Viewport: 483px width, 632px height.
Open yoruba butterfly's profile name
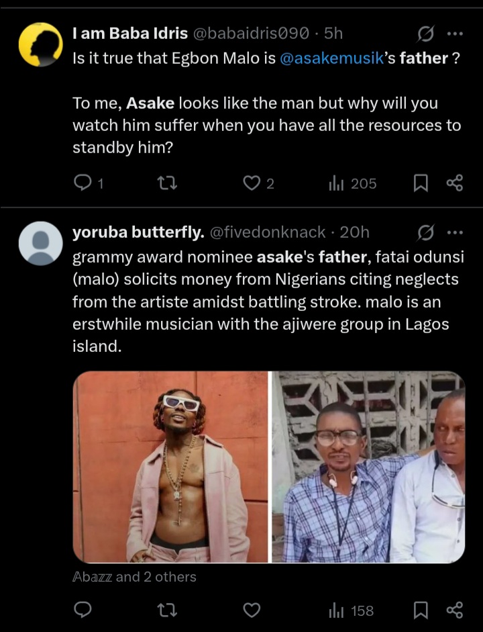[138, 232]
